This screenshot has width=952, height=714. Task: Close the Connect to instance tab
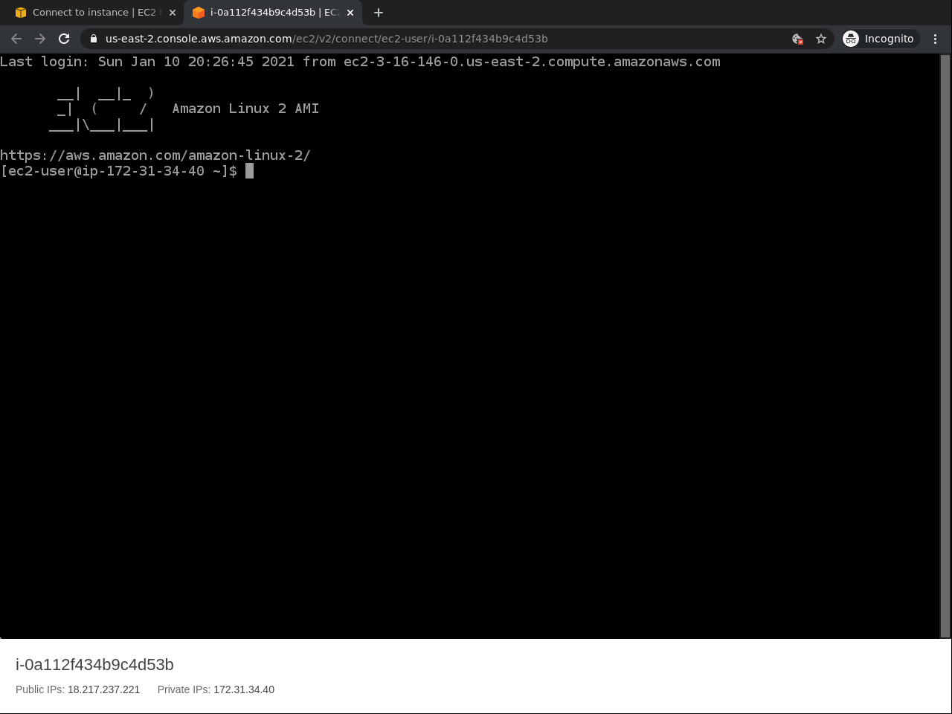(x=173, y=13)
